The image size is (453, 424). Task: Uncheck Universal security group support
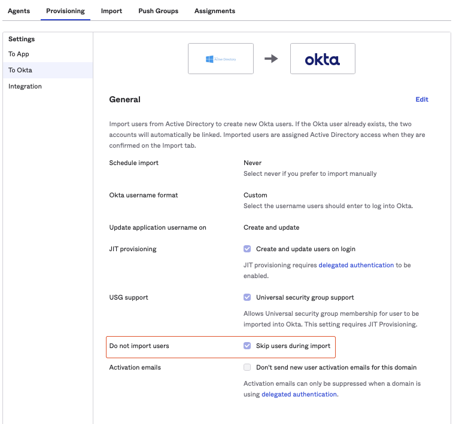coord(247,297)
